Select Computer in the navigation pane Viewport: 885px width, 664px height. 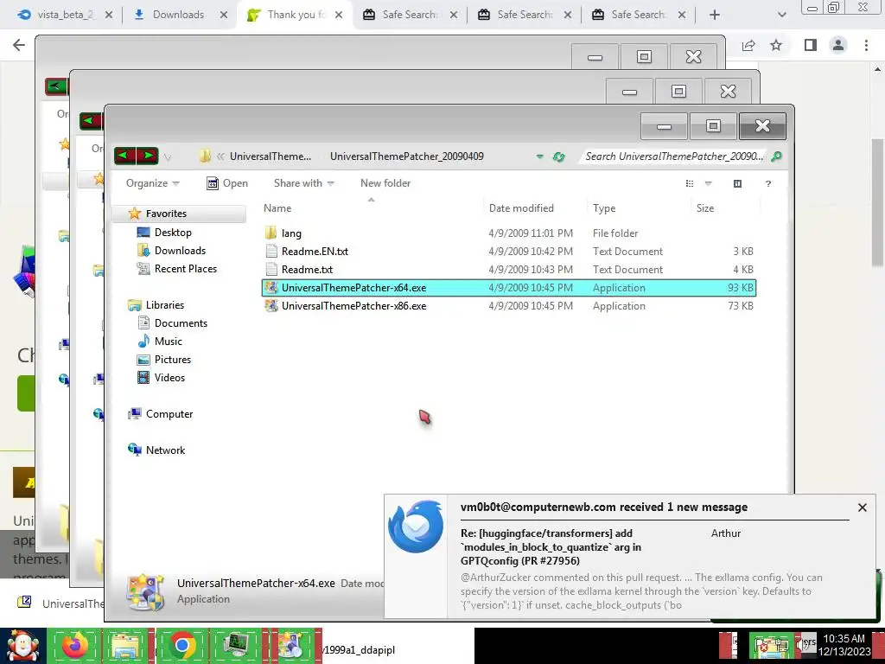click(169, 414)
